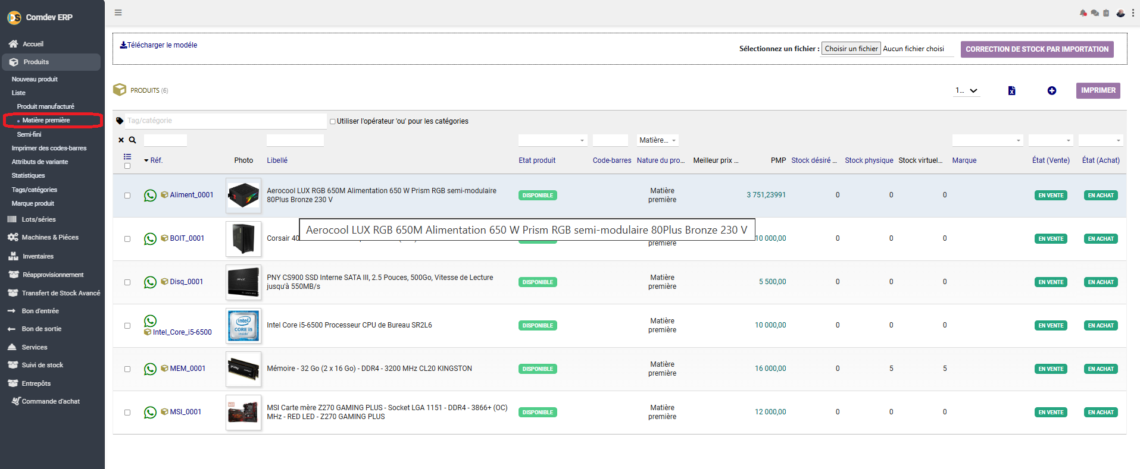
Task: Open the three-dot options menu
Action: tap(1133, 13)
